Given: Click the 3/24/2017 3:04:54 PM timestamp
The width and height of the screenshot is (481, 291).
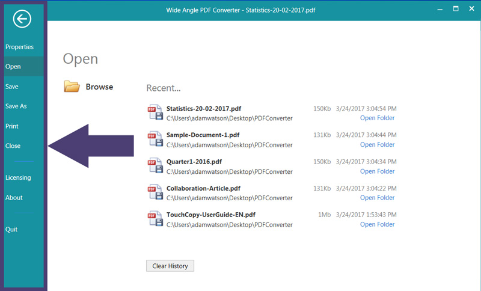Looking at the screenshot, I should click(366, 109).
